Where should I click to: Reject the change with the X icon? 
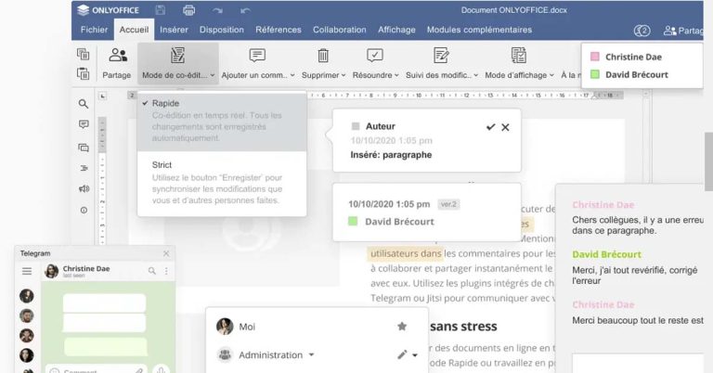click(x=505, y=128)
